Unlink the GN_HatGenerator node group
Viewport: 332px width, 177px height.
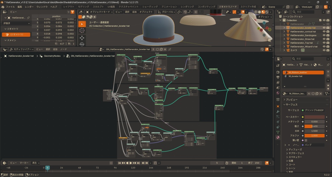tap(165, 49)
